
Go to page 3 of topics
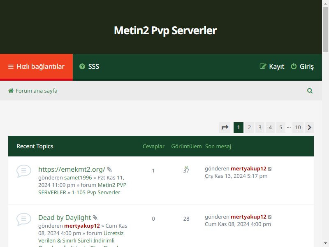point(260,128)
